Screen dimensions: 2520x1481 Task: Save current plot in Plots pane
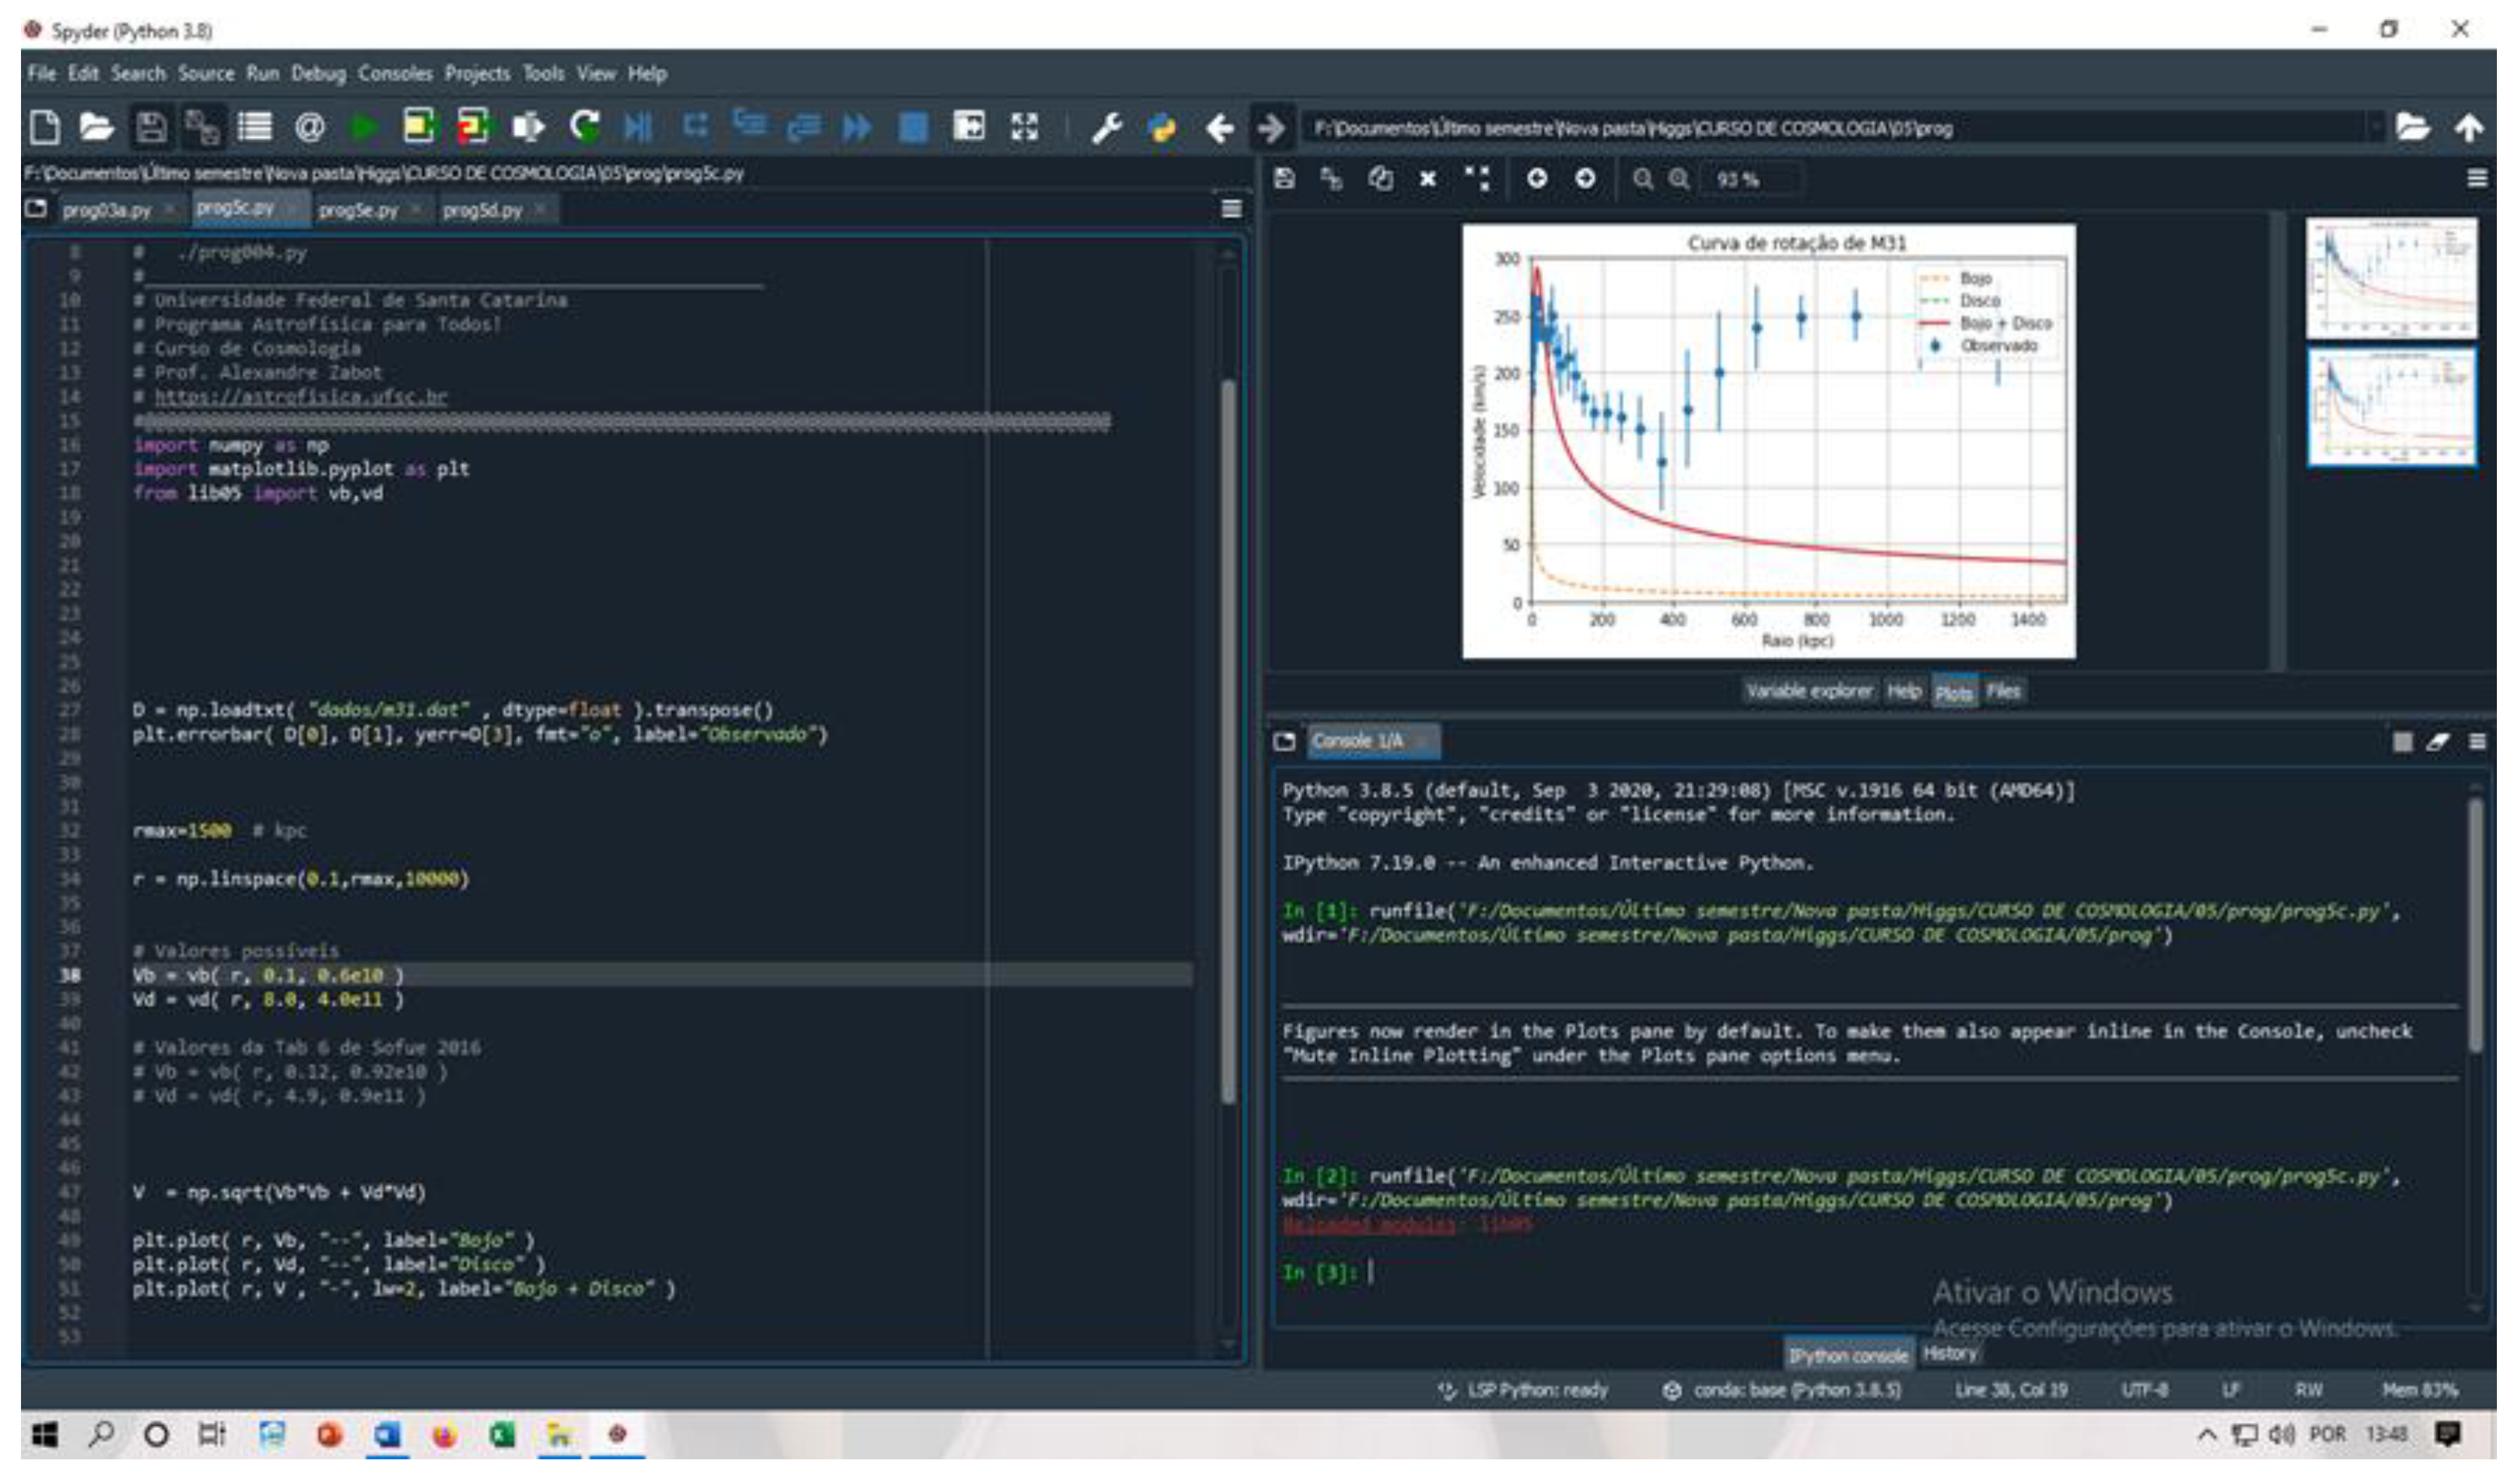1285,179
